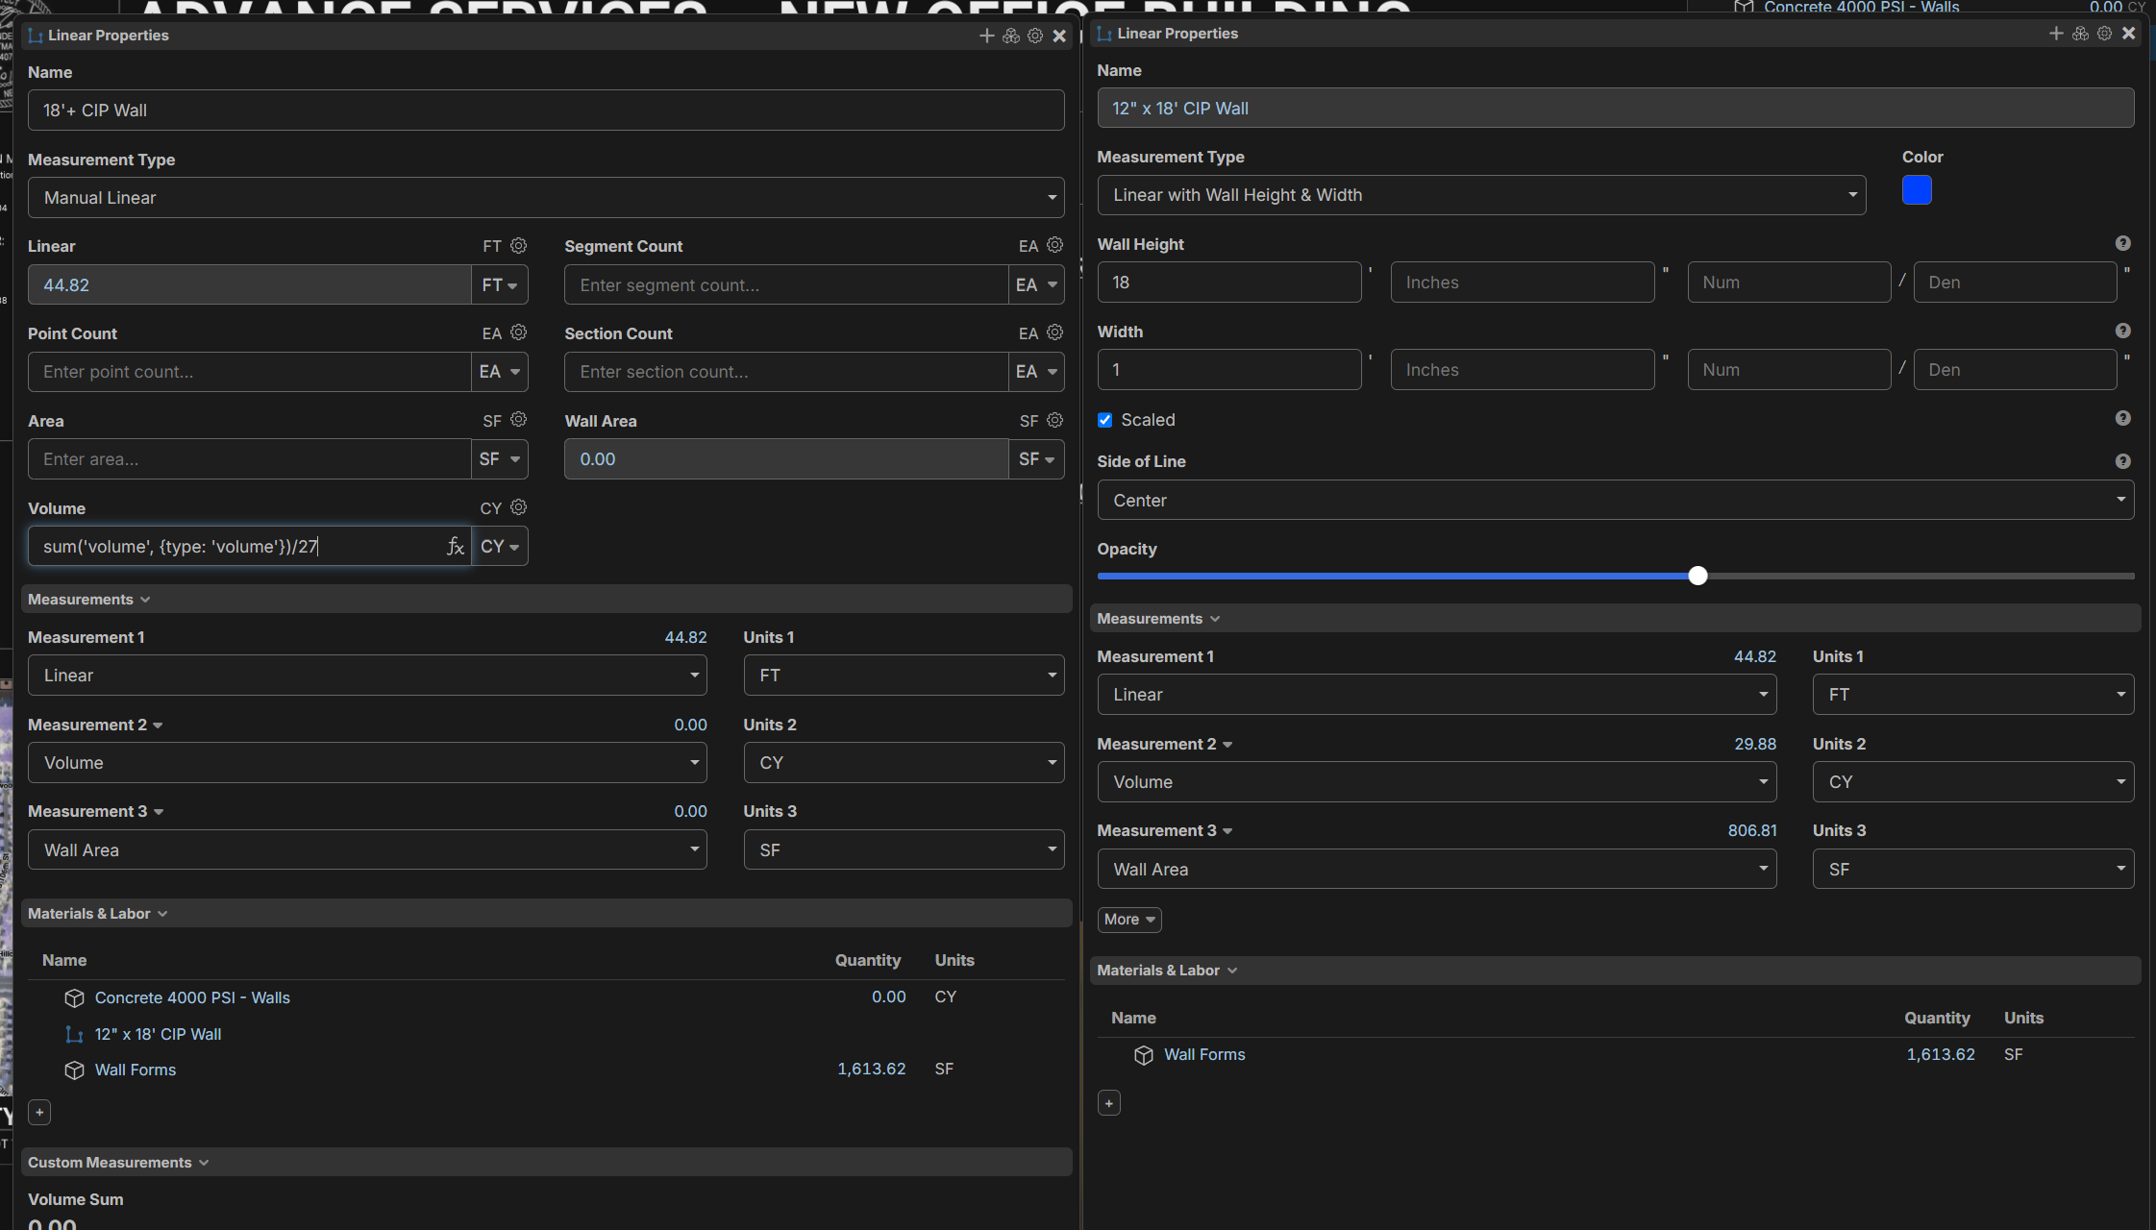Open the Linear with Wall Height & Width dropdown
Screen dimensions: 2156x1230
1481,195
